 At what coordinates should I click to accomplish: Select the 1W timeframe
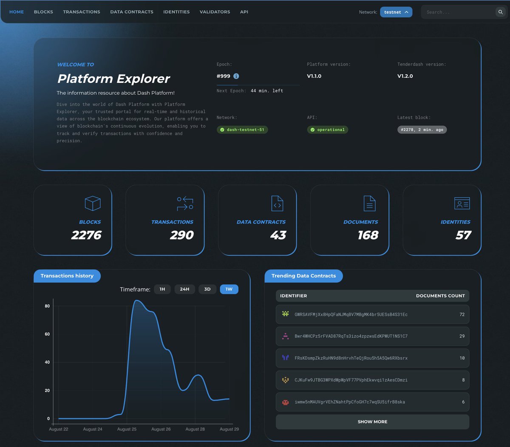coord(229,289)
